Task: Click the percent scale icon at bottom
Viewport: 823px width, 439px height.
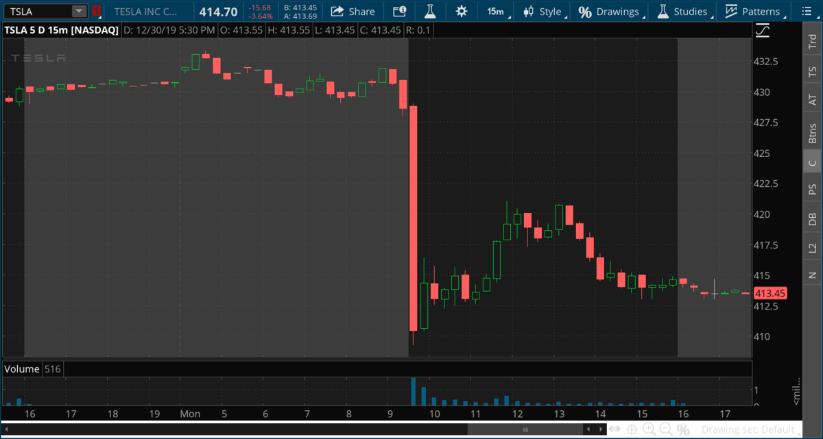Action: (x=683, y=430)
